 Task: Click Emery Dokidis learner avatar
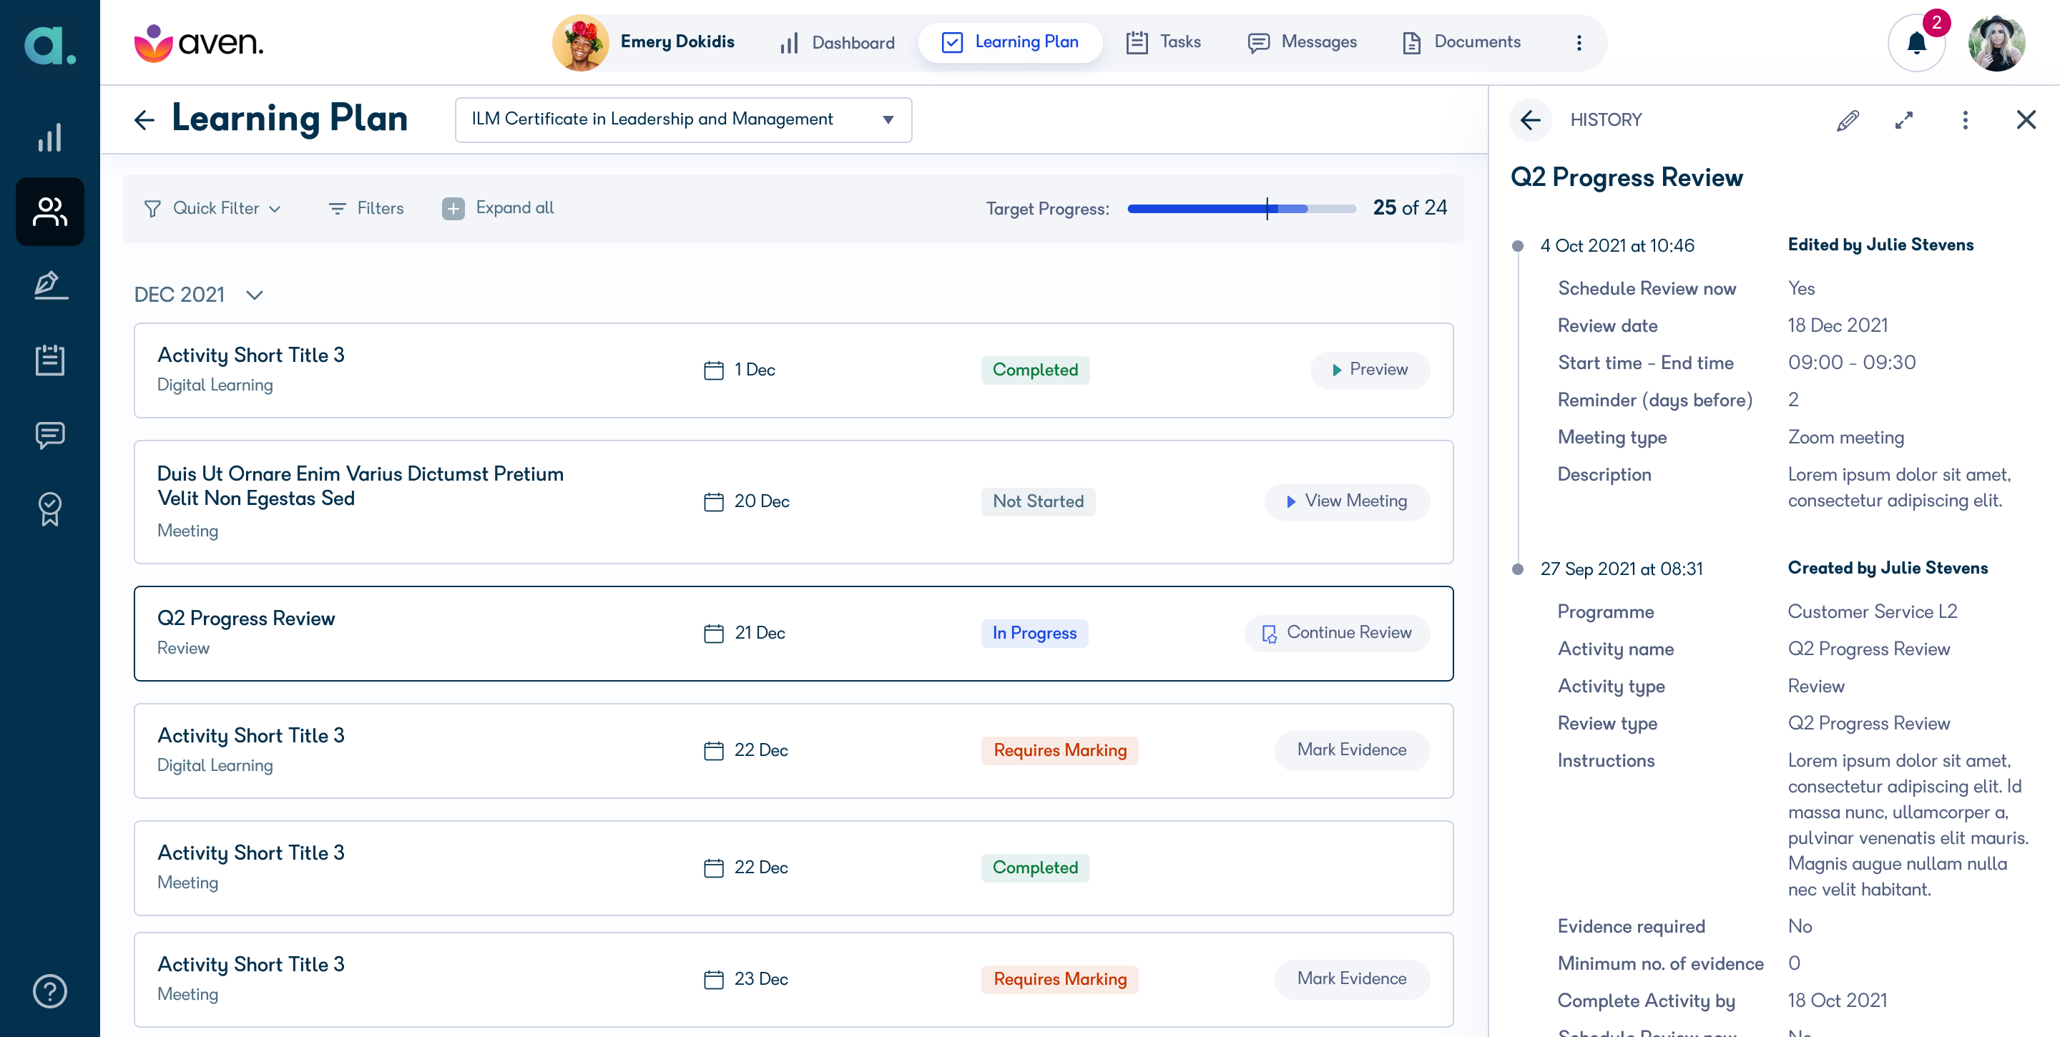pos(581,42)
